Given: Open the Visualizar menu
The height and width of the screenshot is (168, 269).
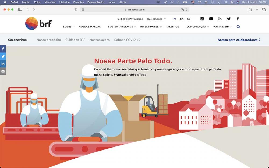Looking at the screenshot, I should pos(50,2).
